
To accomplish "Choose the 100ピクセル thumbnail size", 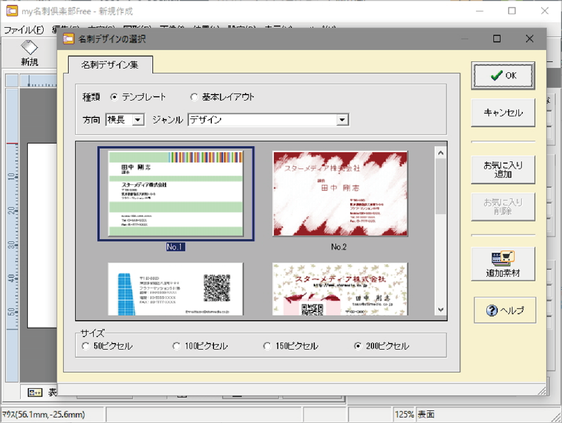I will (x=176, y=346).
